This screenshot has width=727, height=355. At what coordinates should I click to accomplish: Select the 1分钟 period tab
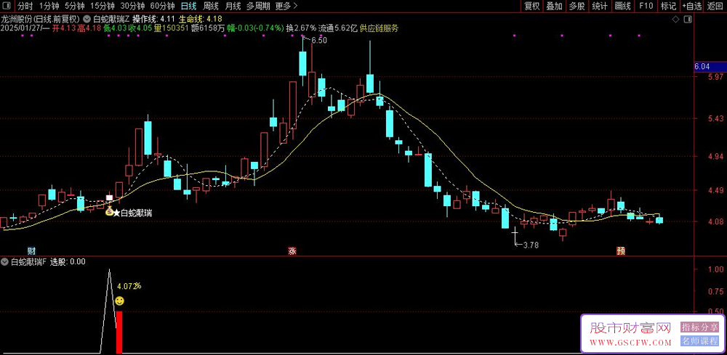(49, 6)
